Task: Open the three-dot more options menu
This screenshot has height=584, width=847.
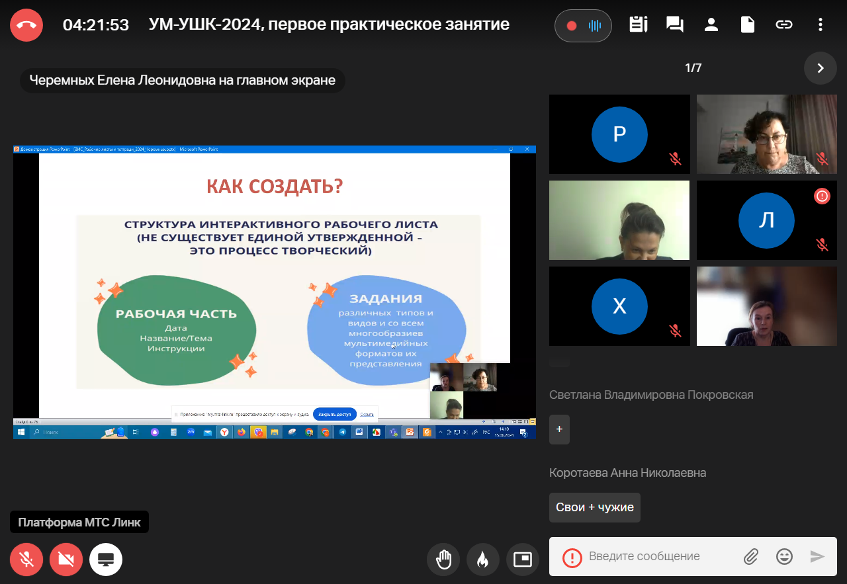Action: point(821,25)
